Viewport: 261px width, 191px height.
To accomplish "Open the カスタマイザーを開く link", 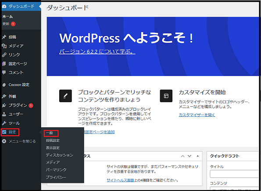I will click(197, 115).
